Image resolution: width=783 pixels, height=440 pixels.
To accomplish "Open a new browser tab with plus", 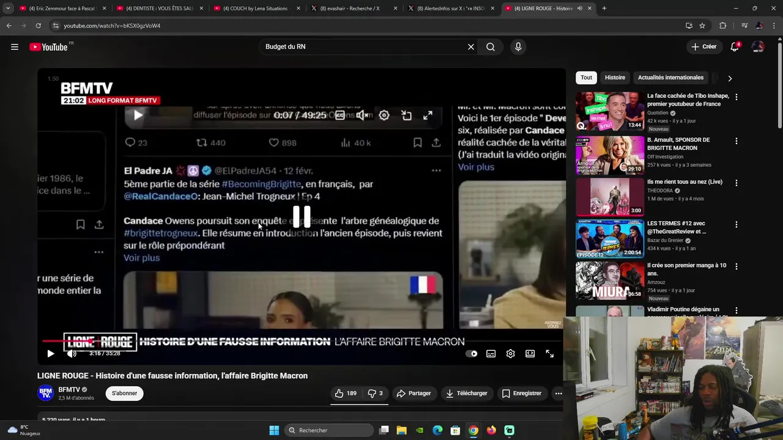I will 604,9.
